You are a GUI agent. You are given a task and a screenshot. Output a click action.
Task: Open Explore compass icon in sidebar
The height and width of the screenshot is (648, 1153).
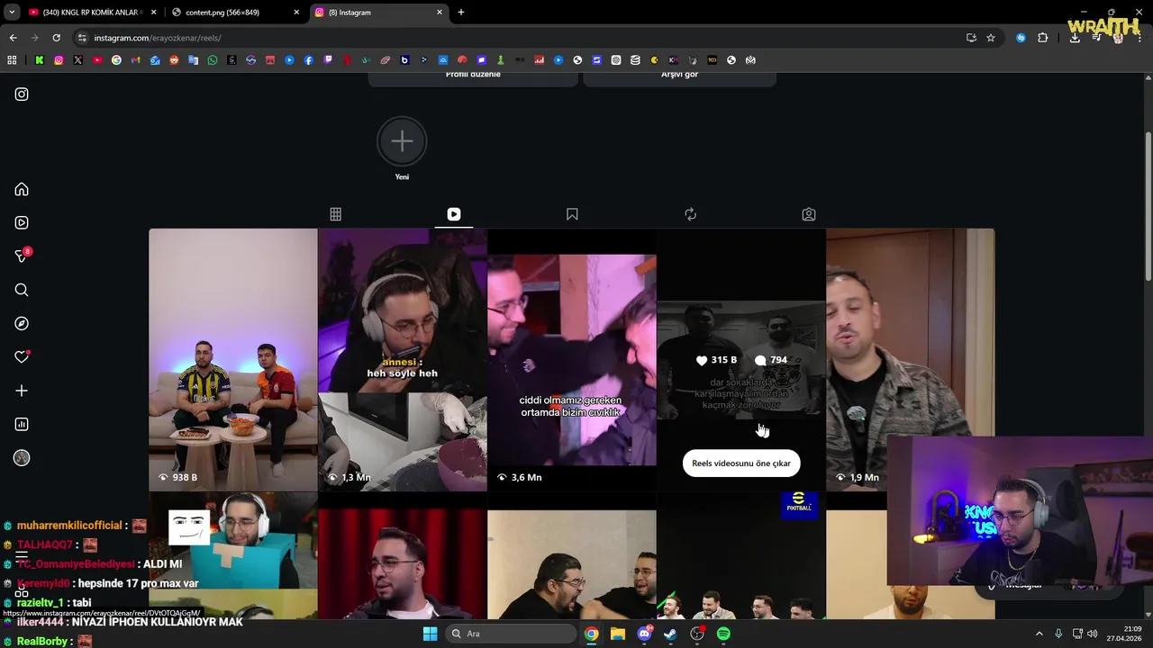click(x=22, y=323)
